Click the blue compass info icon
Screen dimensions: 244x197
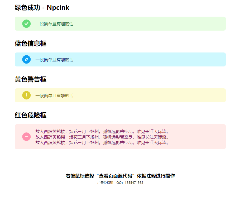[26, 59]
